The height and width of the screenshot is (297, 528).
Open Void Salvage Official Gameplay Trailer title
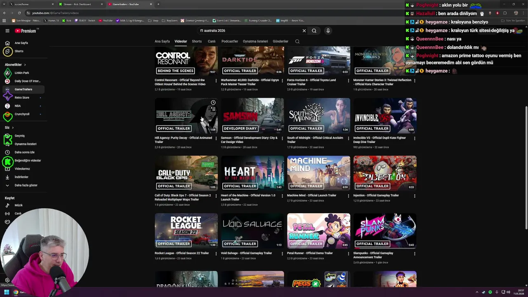(246, 253)
